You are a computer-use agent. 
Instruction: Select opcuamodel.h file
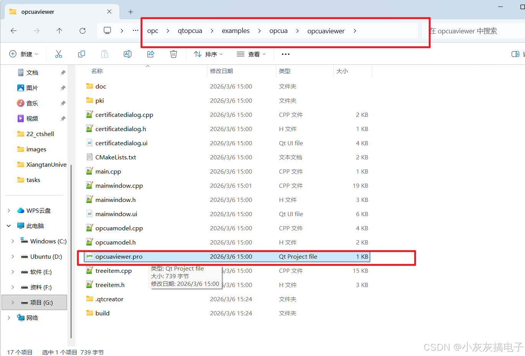click(227, 242)
